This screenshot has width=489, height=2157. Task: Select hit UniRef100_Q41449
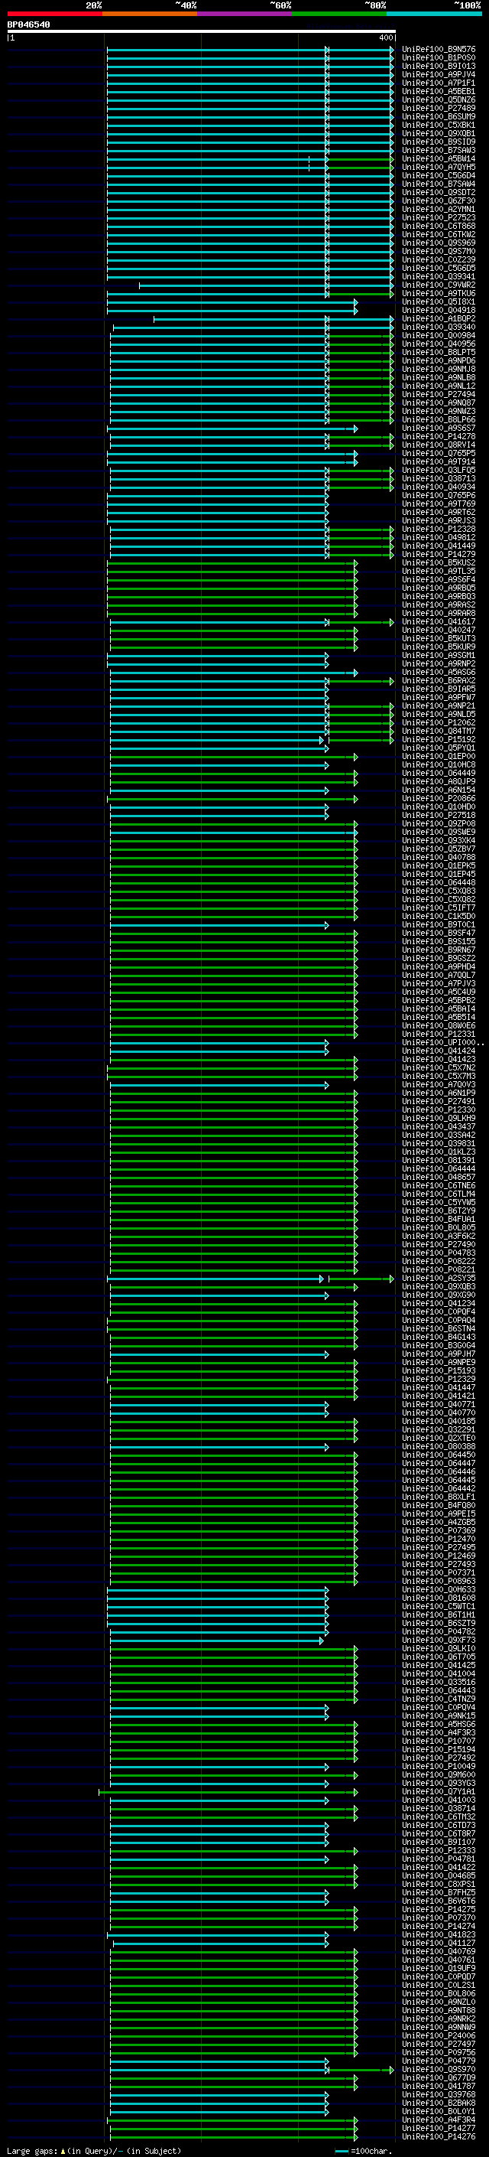[x=439, y=546]
